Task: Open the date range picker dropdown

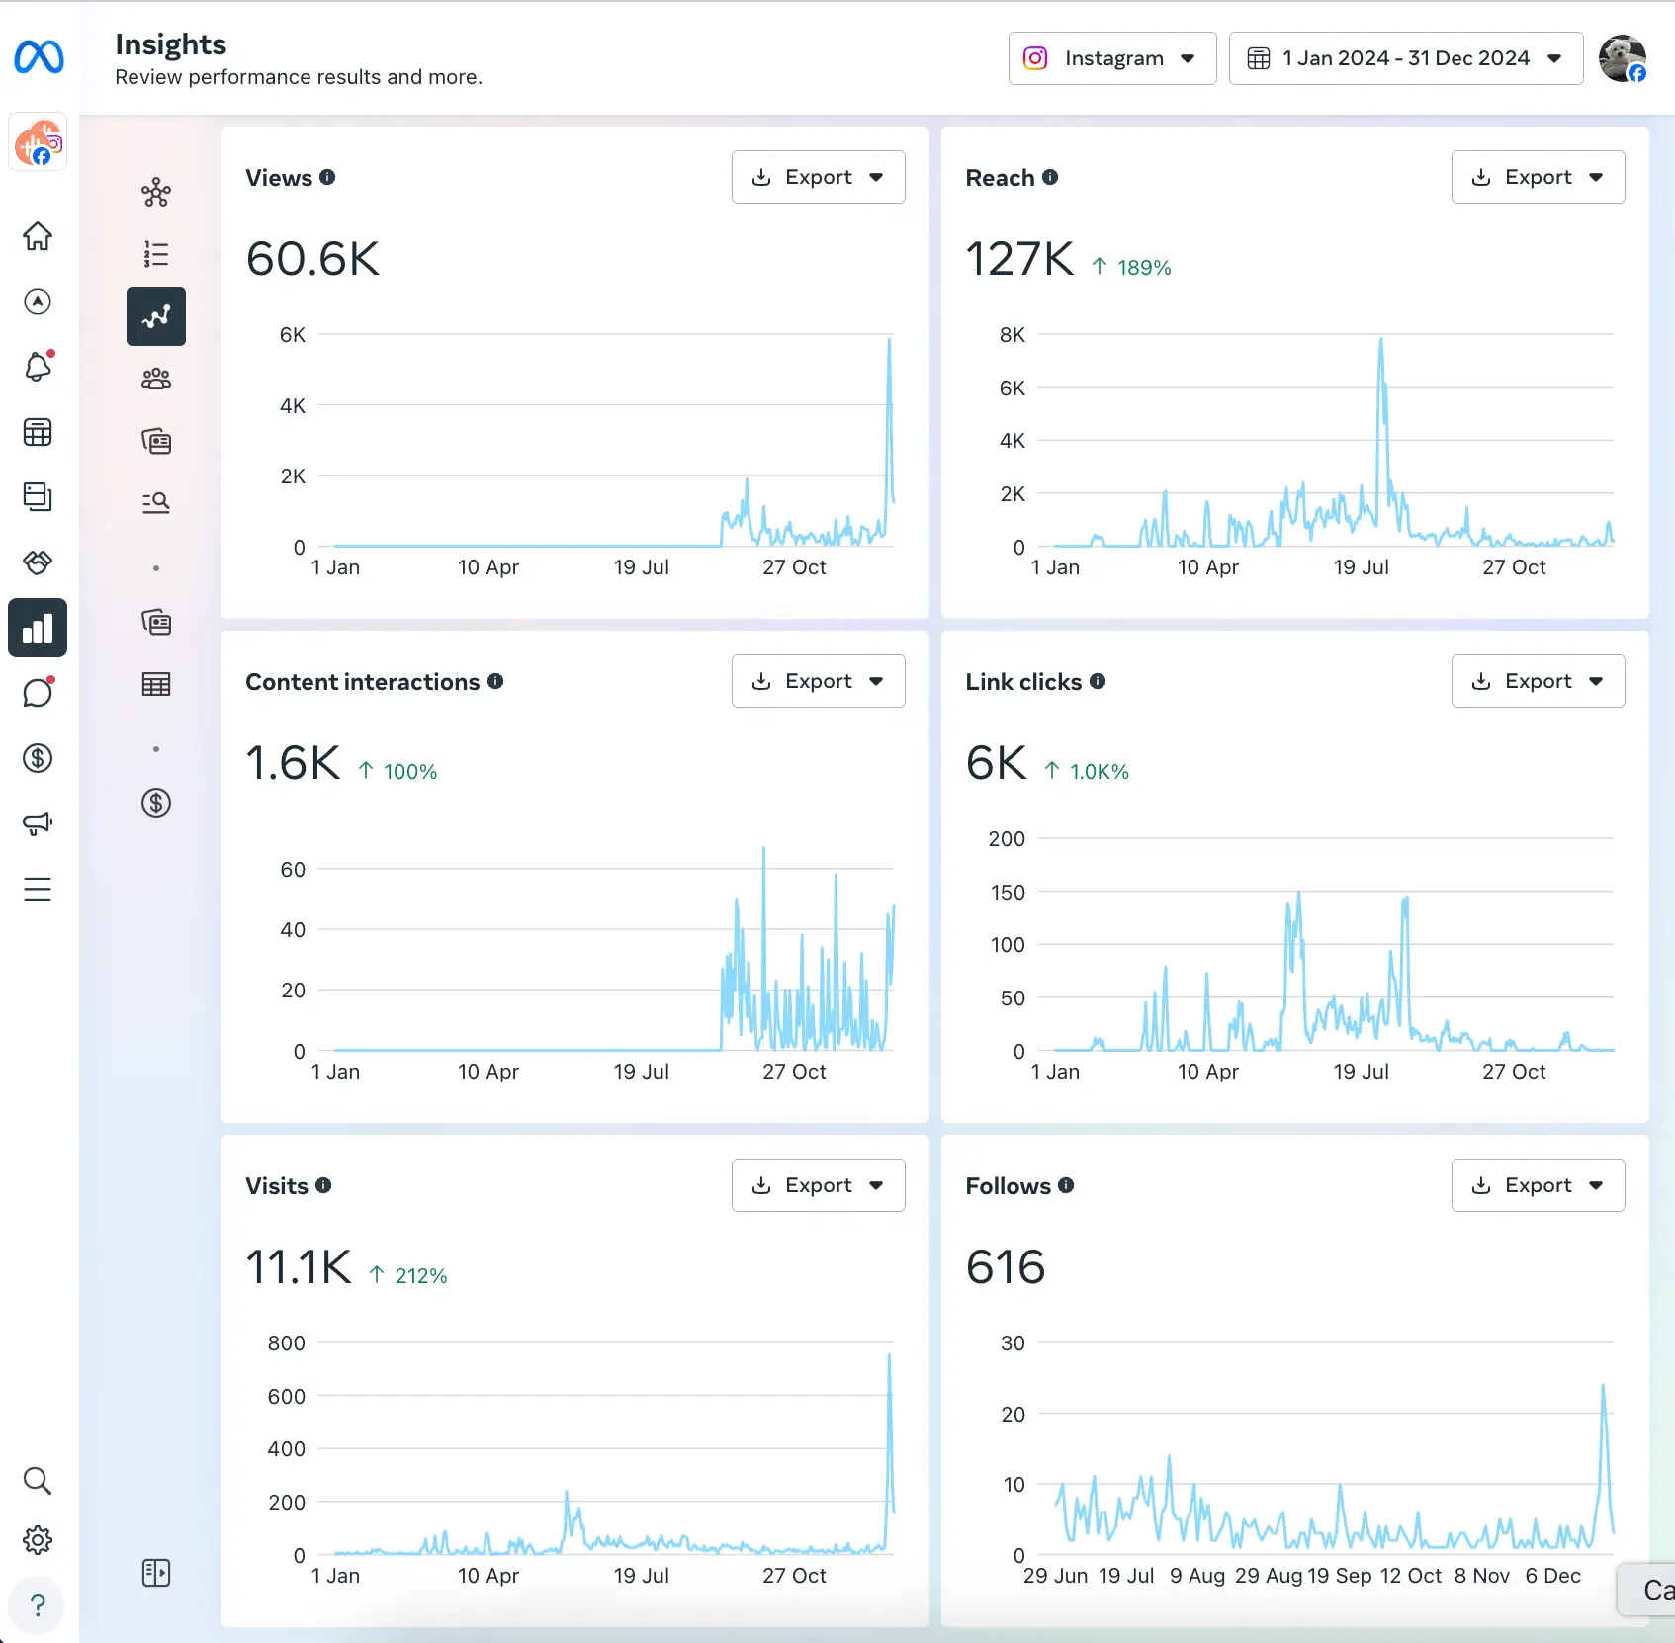Action: pyautogui.click(x=1405, y=58)
